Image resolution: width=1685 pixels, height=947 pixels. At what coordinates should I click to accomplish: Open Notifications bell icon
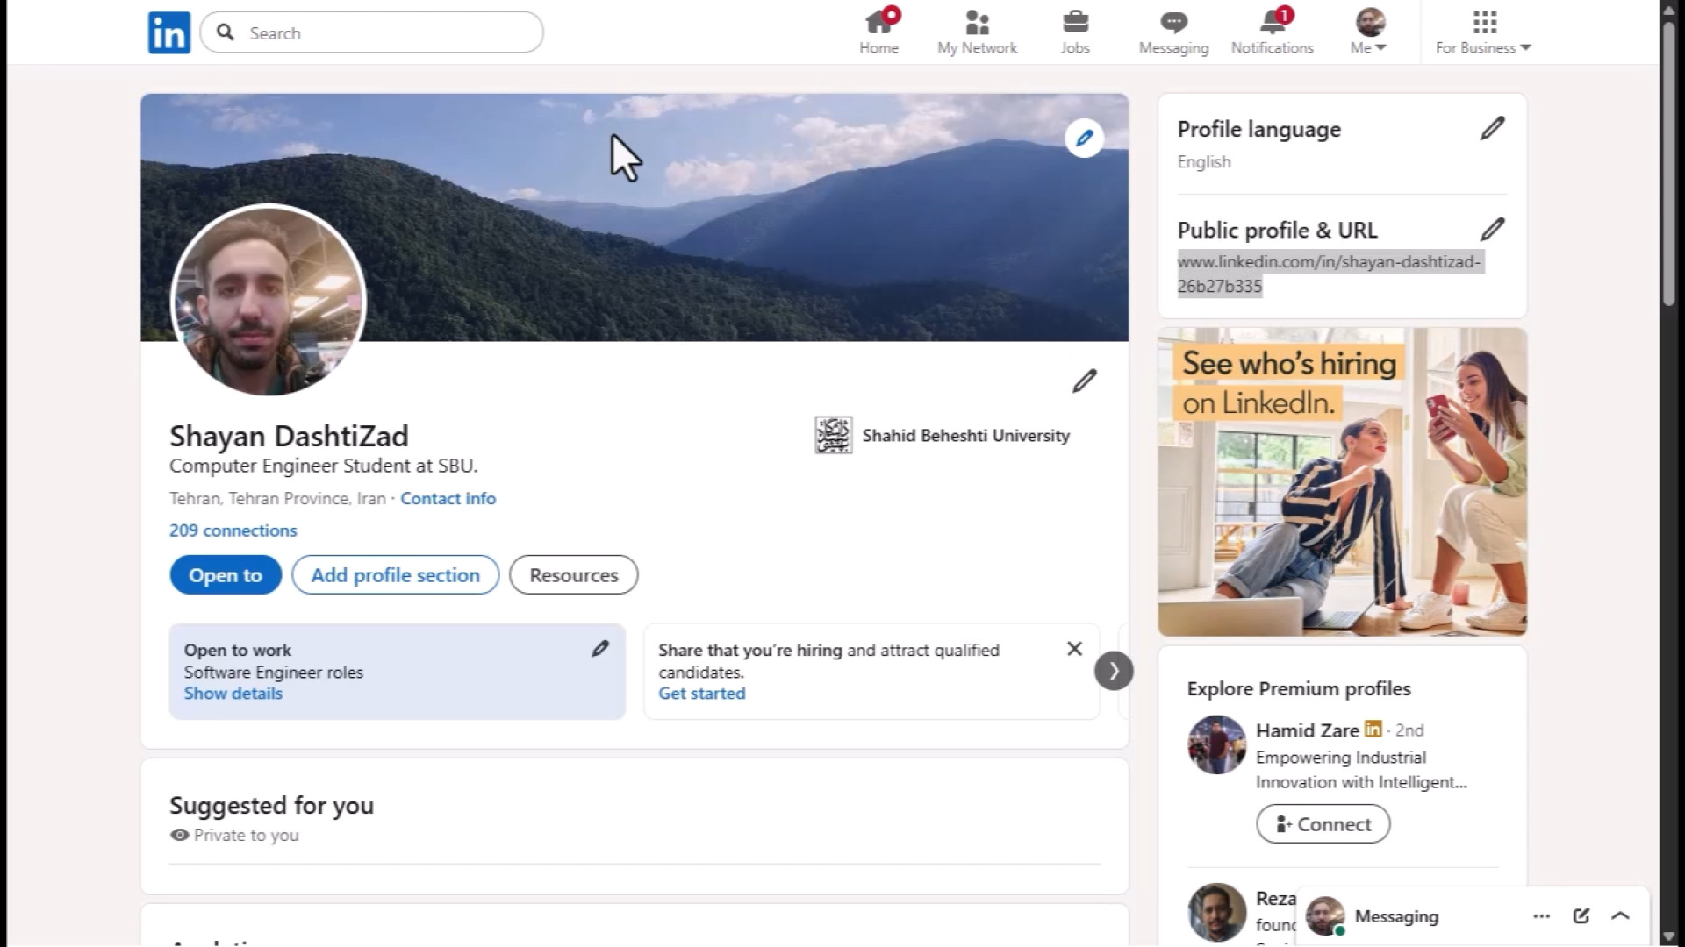point(1272,22)
